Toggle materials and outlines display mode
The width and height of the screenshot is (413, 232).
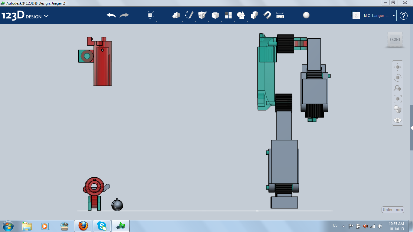(x=398, y=109)
